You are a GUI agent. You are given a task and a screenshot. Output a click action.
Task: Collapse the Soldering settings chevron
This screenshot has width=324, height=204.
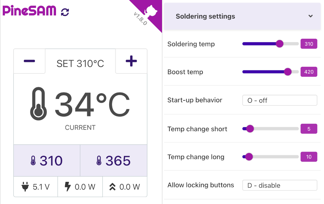click(x=310, y=16)
